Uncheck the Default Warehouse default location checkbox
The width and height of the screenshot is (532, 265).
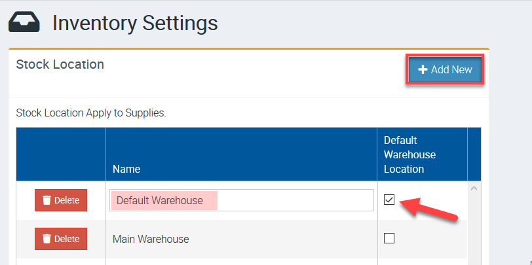pyautogui.click(x=389, y=200)
